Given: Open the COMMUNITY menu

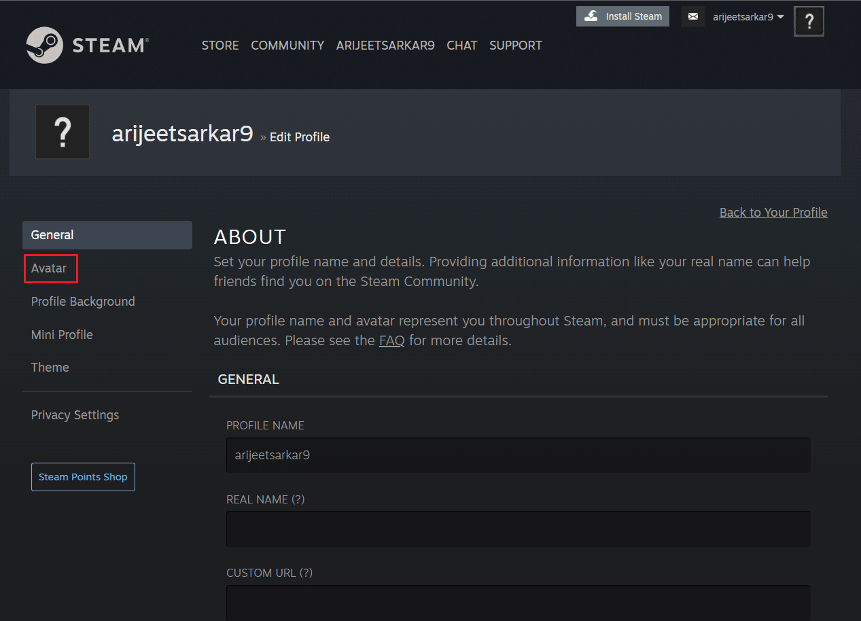Looking at the screenshot, I should pyautogui.click(x=287, y=46).
